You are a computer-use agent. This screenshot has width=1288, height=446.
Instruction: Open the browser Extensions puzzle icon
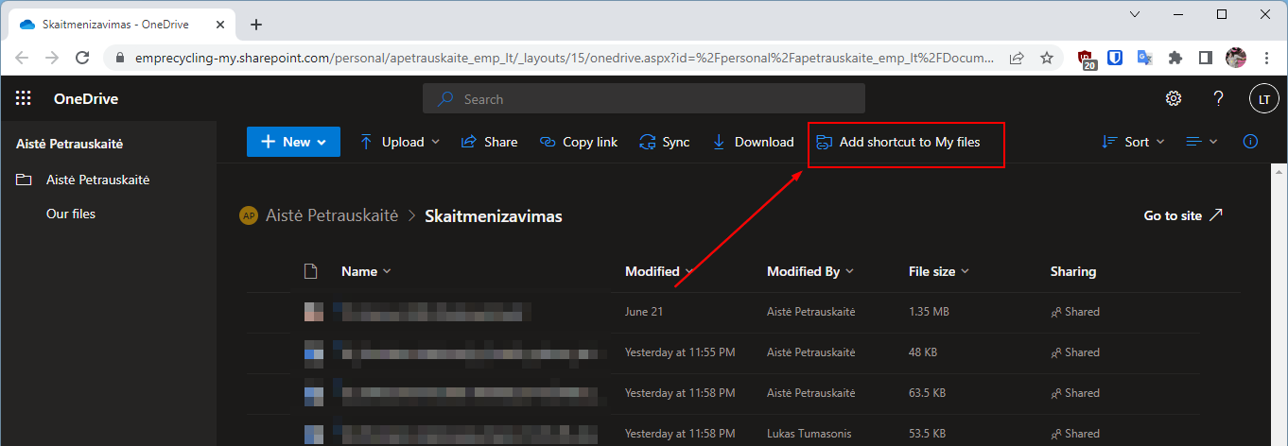pos(1175,58)
